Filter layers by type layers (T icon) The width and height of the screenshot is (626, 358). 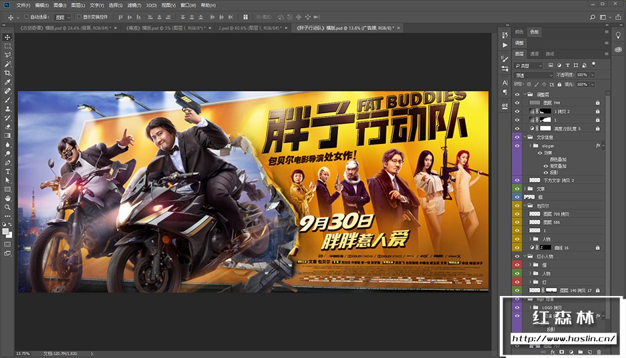(567, 65)
